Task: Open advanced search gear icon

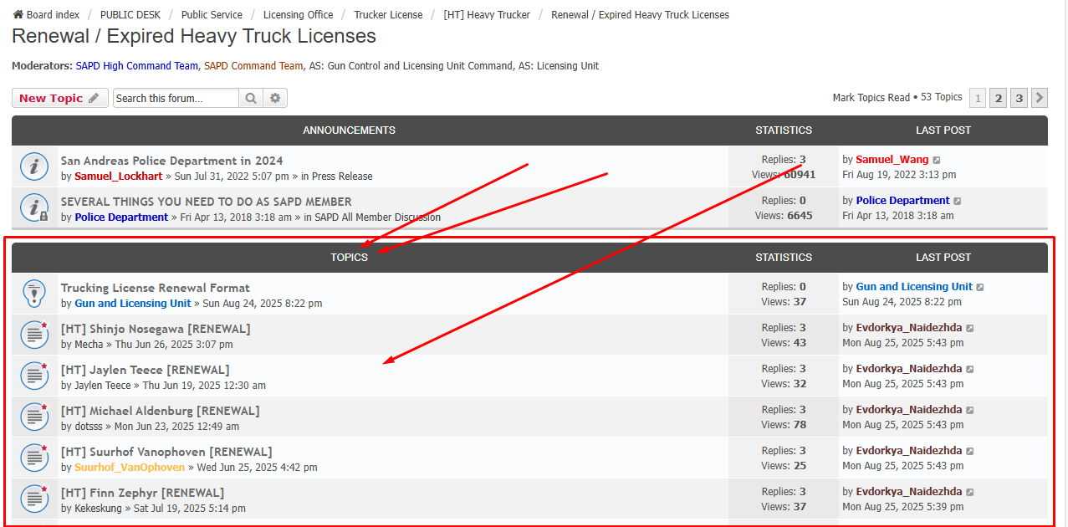Action: tap(275, 98)
